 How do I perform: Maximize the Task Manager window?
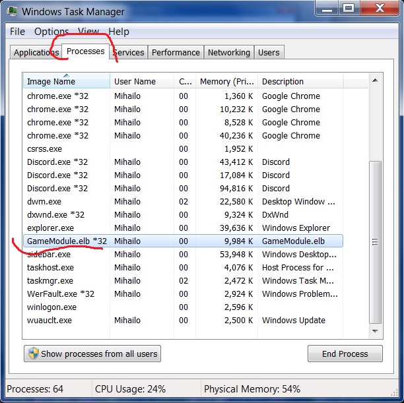pyautogui.click(x=349, y=8)
